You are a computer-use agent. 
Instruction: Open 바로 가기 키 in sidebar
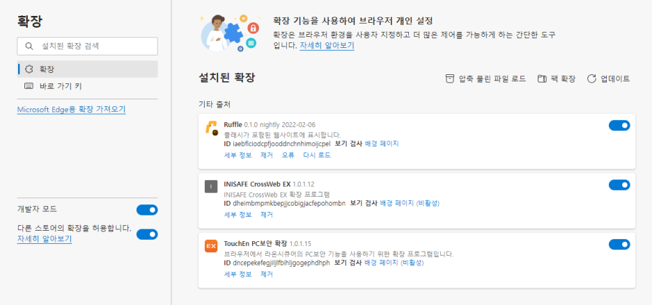[87, 86]
